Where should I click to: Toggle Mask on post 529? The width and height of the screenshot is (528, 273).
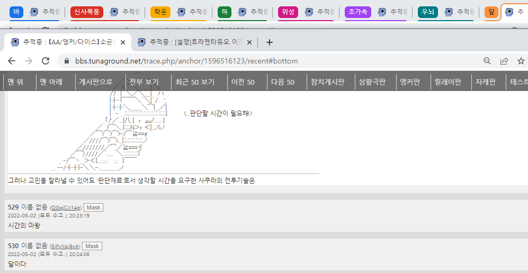coord(93,208)
